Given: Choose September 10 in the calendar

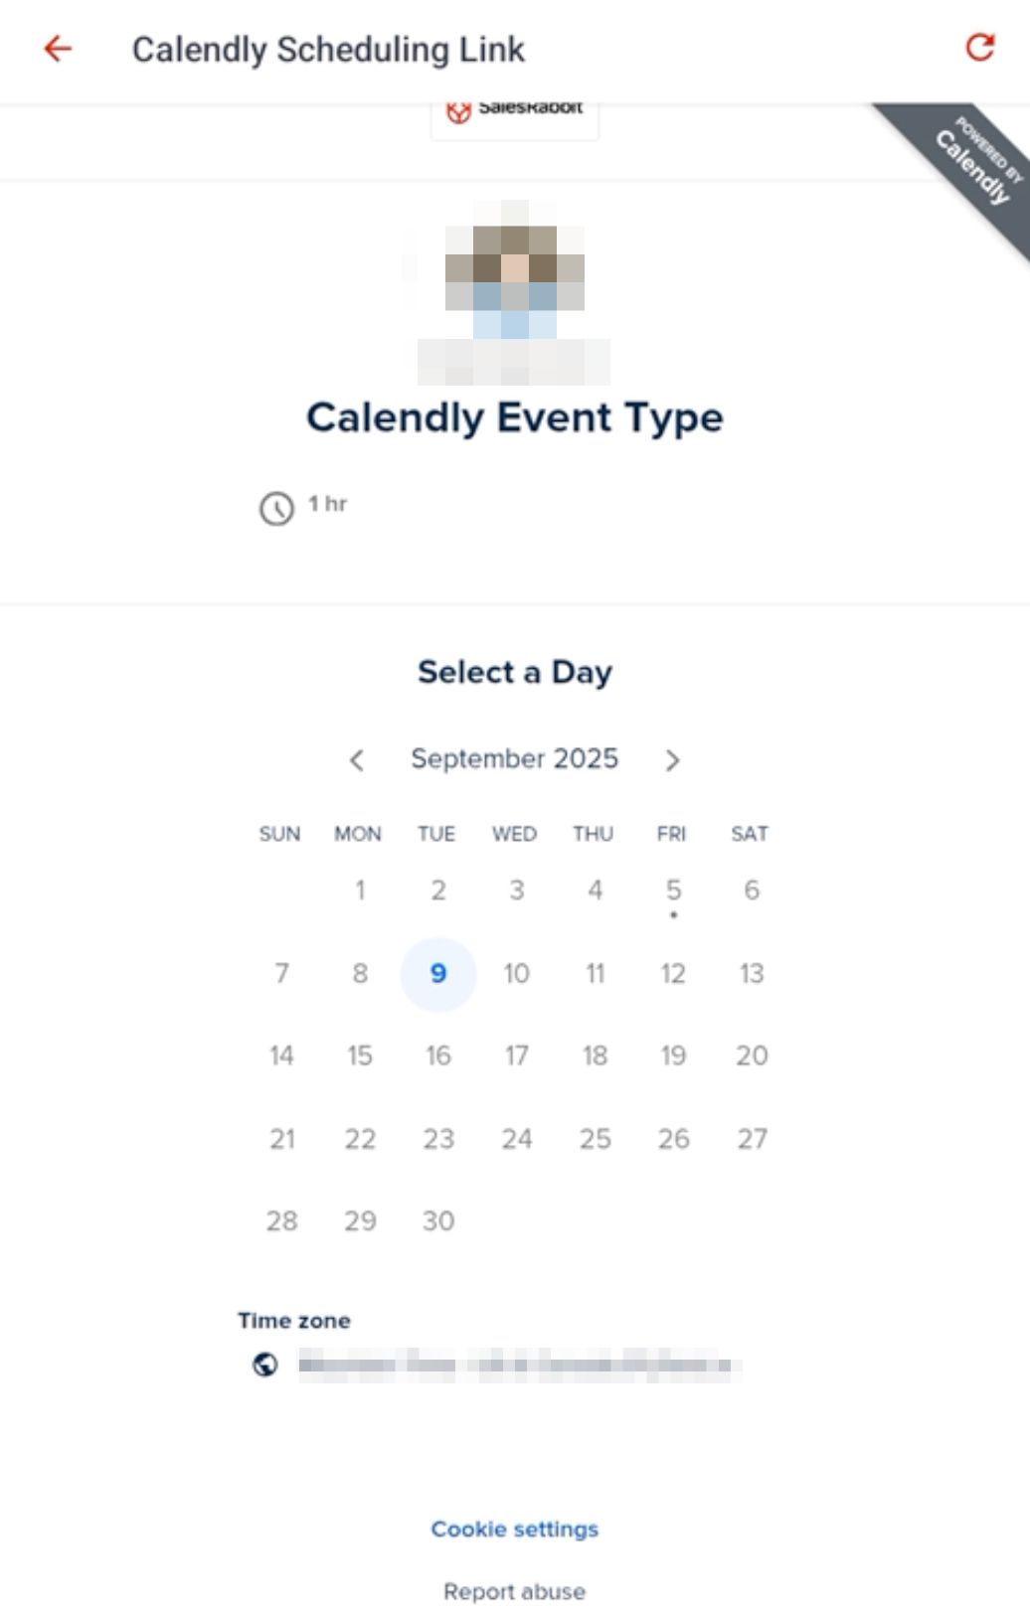Looking at the screenshot, I should [516, 974].
